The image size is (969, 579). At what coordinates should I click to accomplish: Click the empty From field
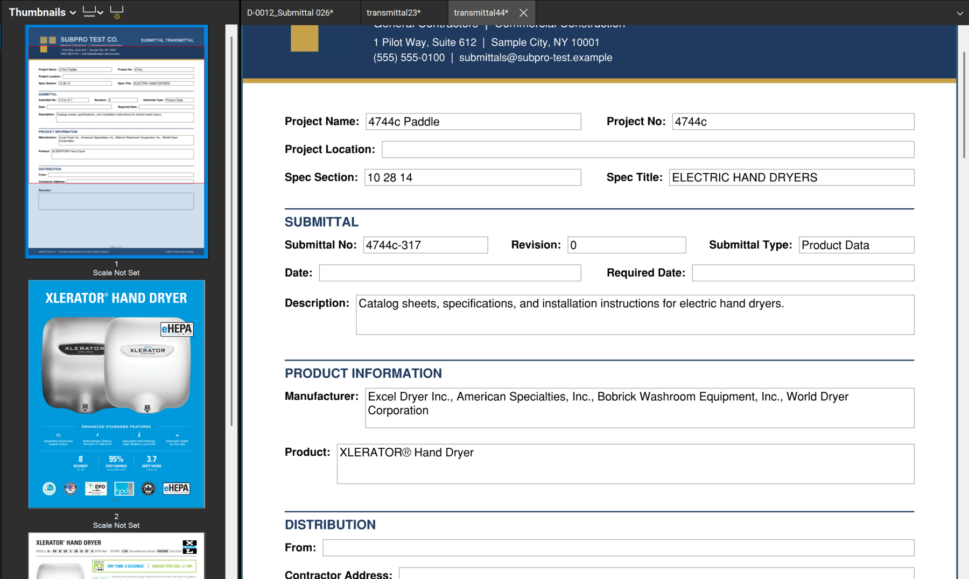pos(619,548)
